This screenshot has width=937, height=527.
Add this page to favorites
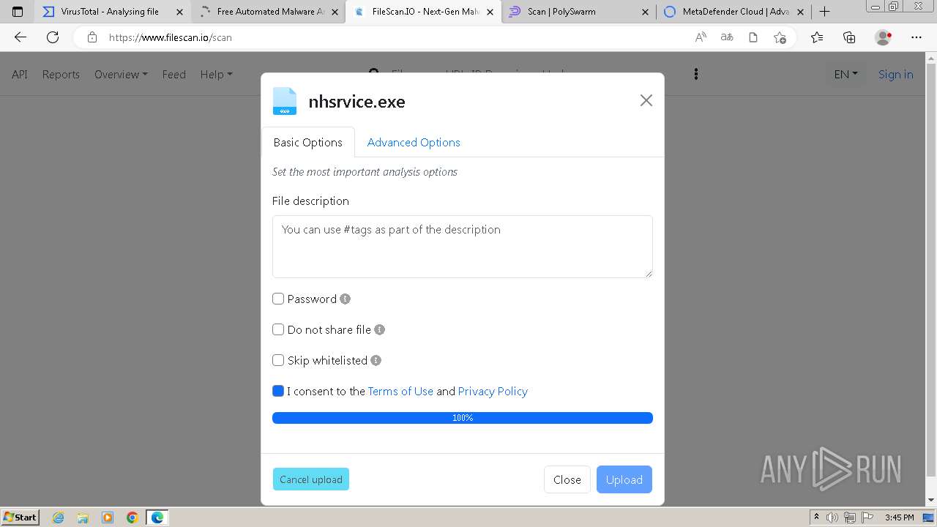tap(780, 37)
